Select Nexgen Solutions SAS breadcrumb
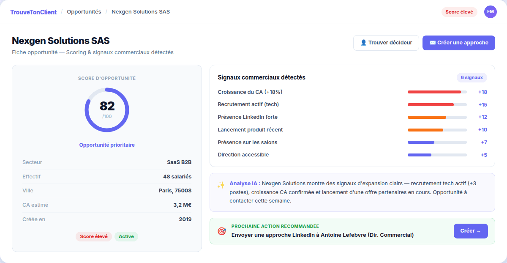The width and height of the screenshot is (507, 263). click(x=141, y=12)
